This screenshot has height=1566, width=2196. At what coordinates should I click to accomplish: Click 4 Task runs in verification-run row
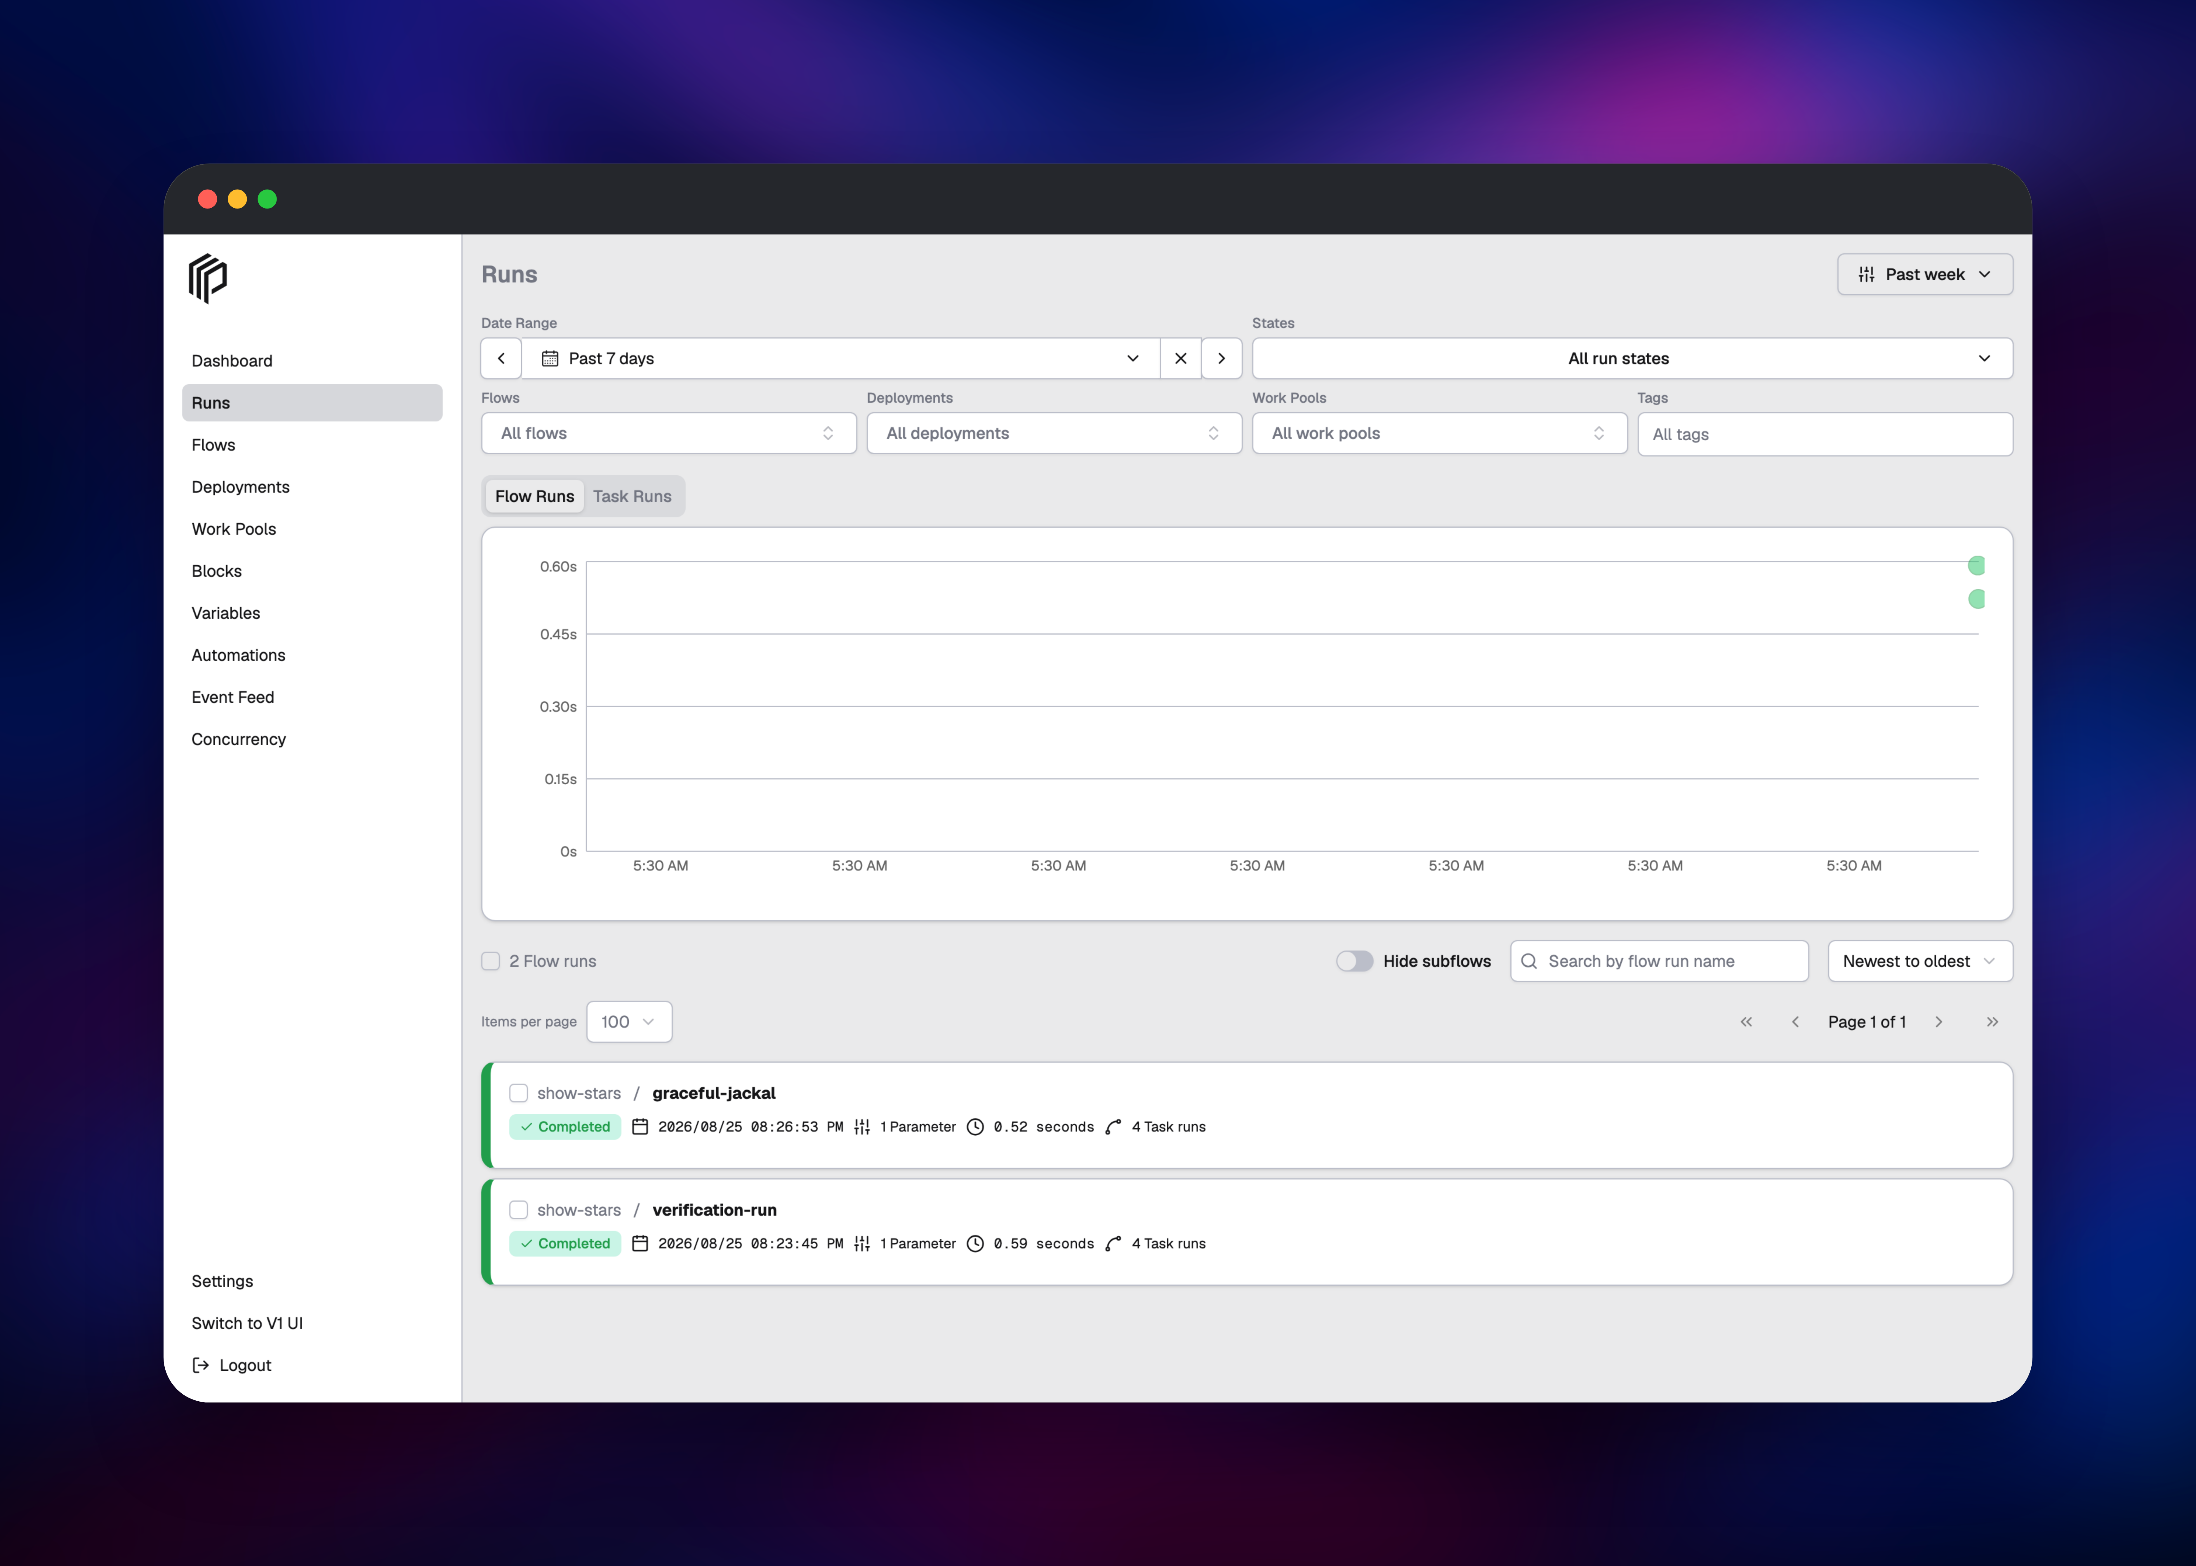pyautogui.click(x=1169, y=1244)
